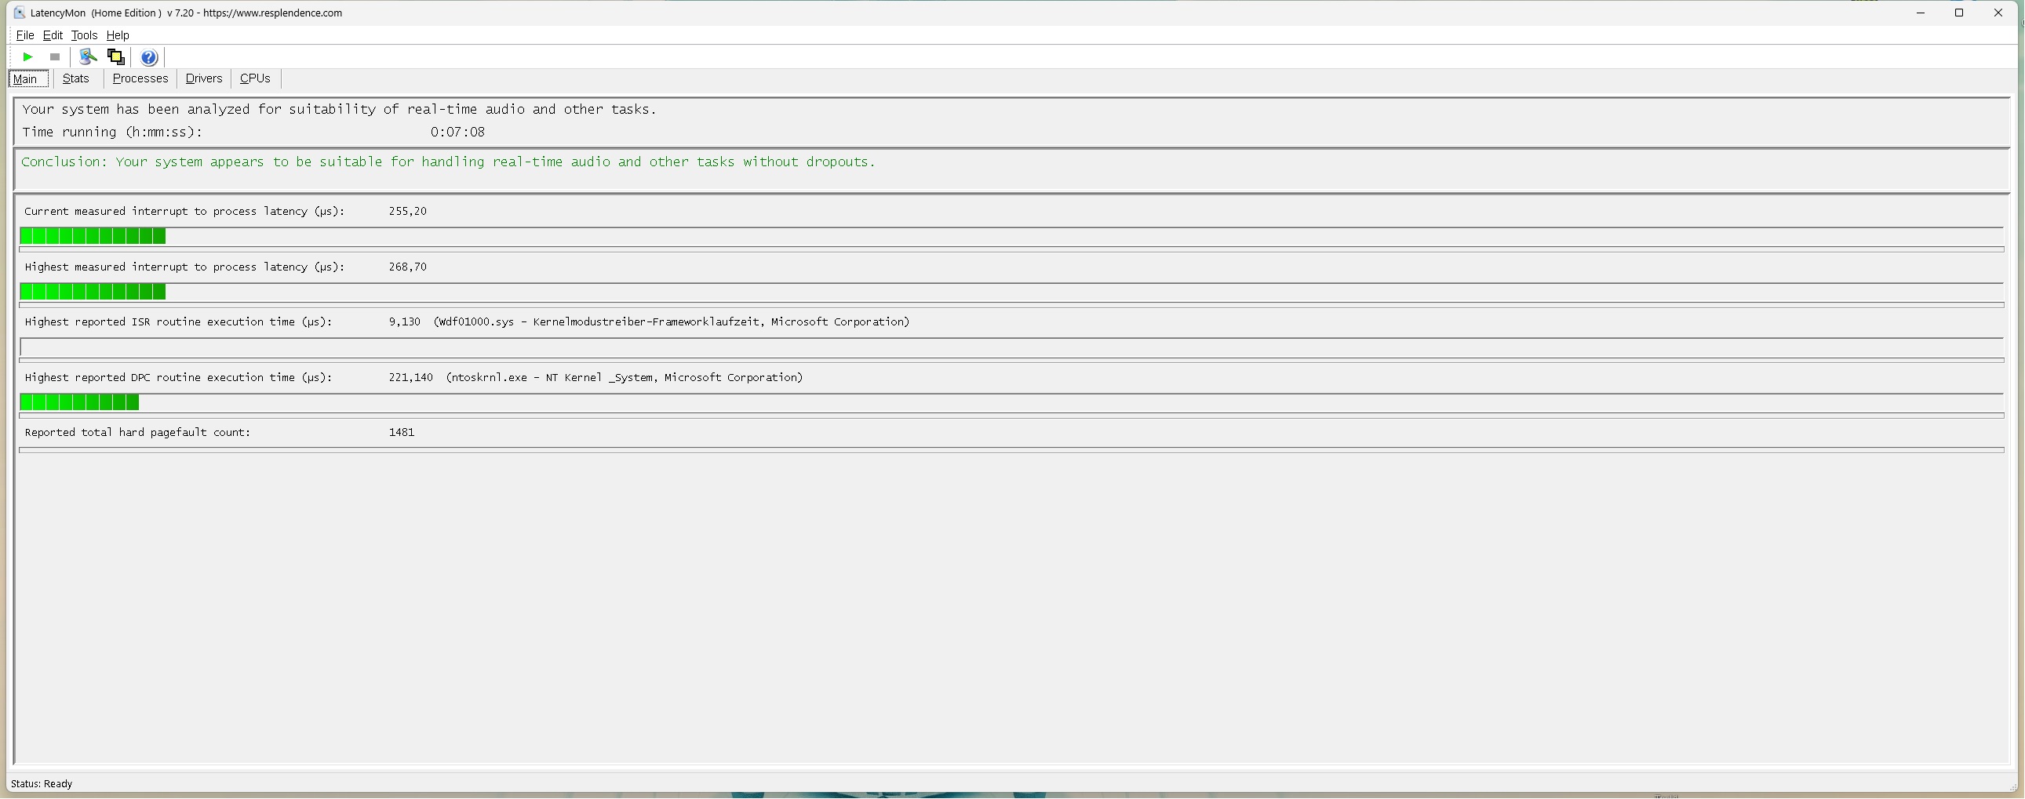This screenshot has height=799, width=2025.
Task: Click the 'Reported total hard pagefault count' label
Action: pyautogui.click(x=137, y=433)
